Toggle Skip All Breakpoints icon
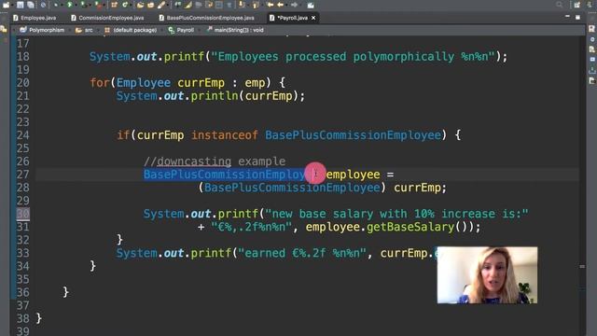 (x=44, y=5)
